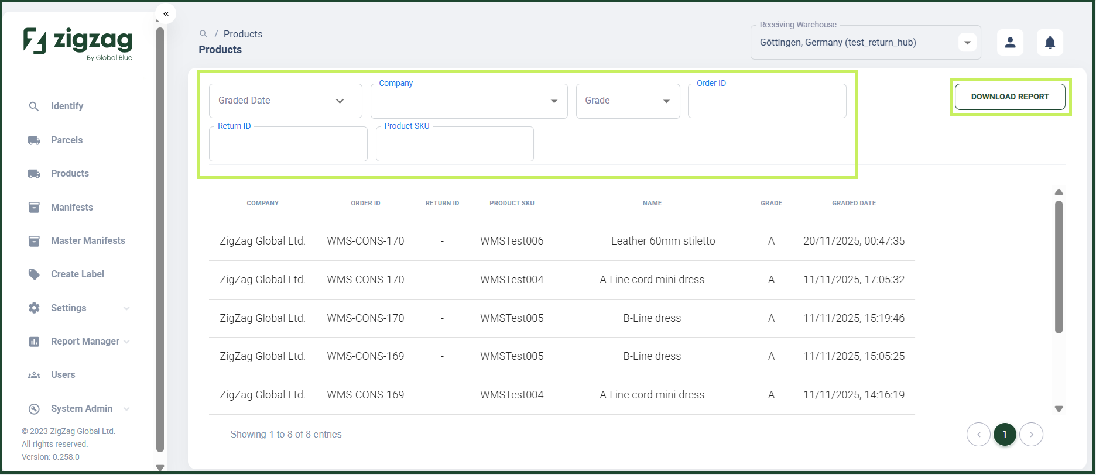Click the Settings gear icon
1096x475 pixels.
[x=34, y=308]
